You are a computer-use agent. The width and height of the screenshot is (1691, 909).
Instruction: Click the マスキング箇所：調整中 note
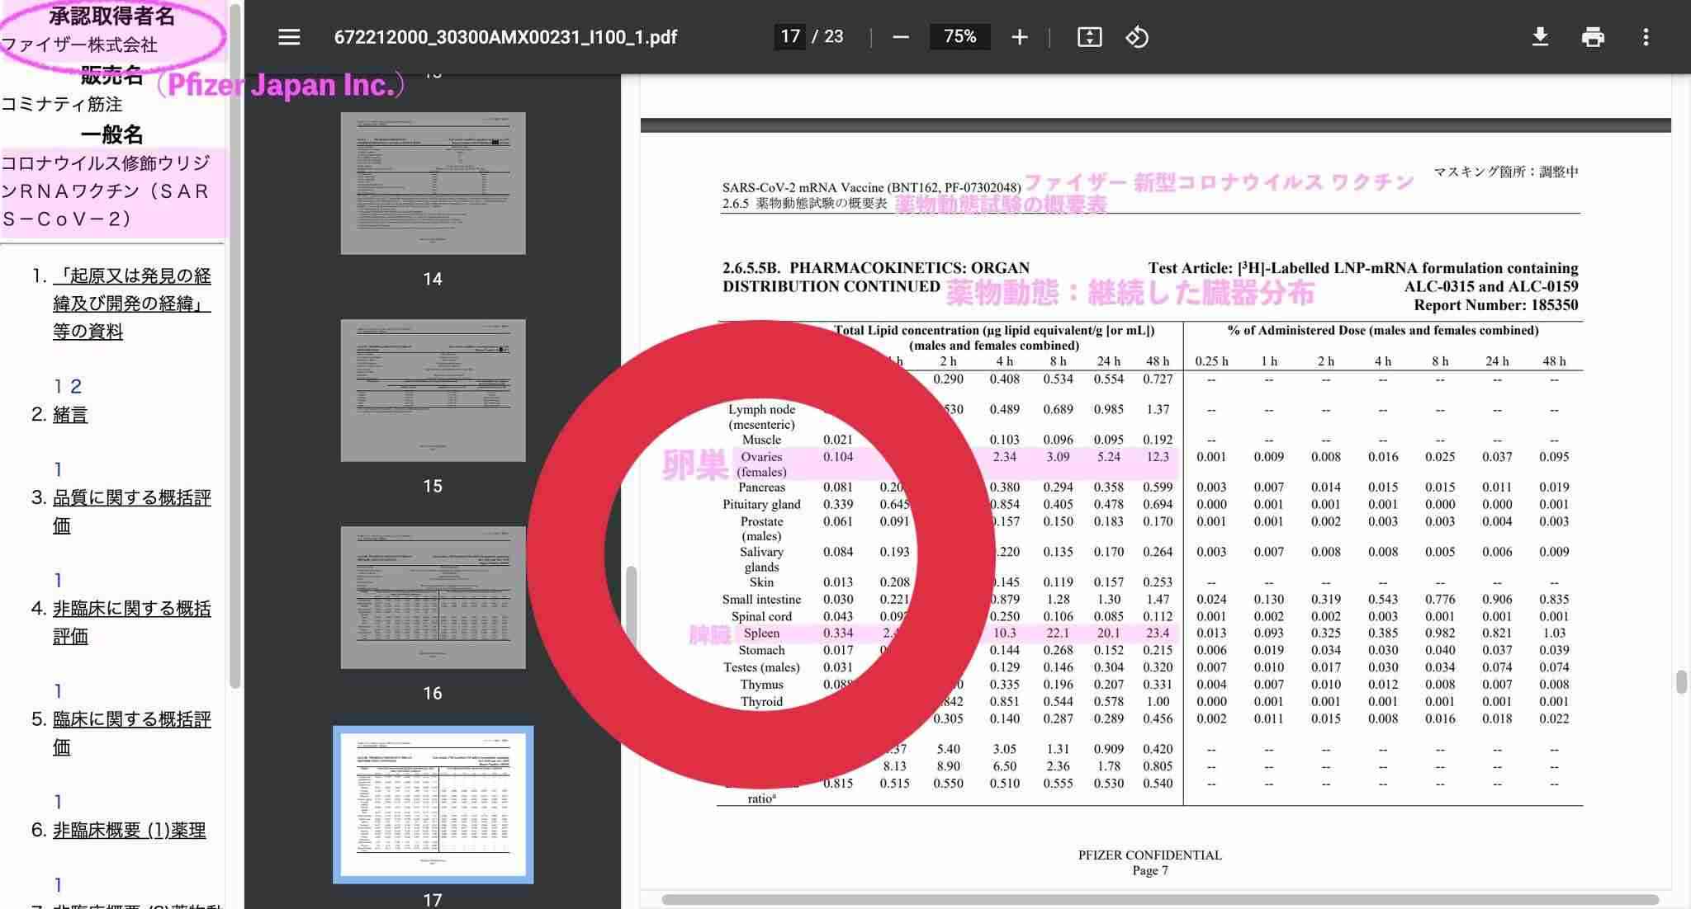tap(1506, 172)
